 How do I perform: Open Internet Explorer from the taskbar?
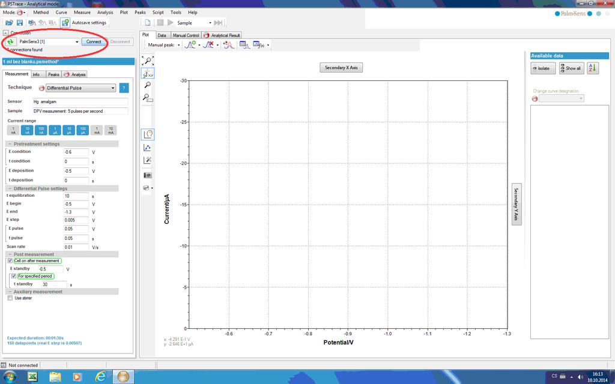click(100, 377)
